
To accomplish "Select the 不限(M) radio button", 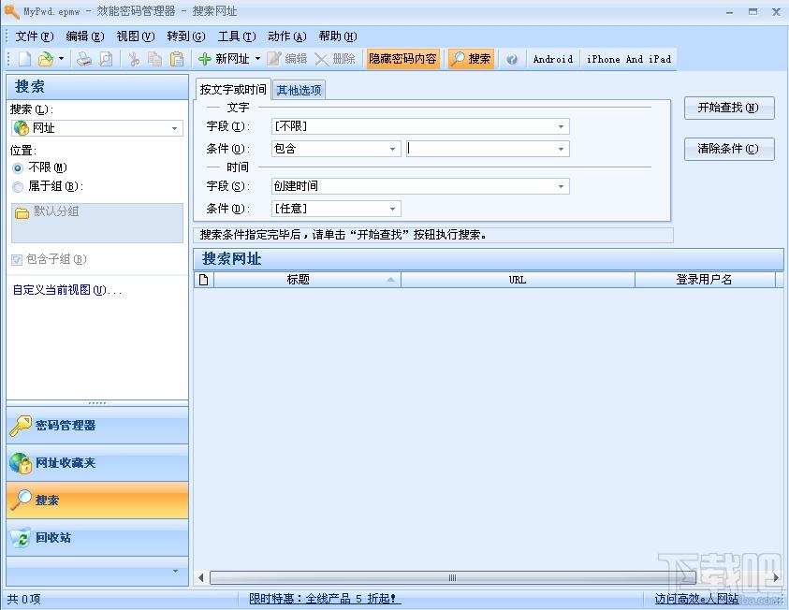I will pos(18,168).
